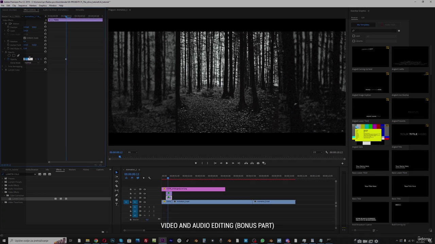The height and width of the screenshot is (244, 435).
Task: Open the Edit tab in Essential Graphics
Action: [363, 18]
